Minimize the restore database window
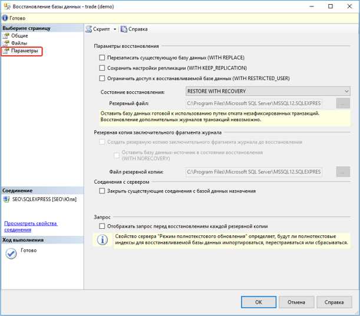360x316 pixels. click(312, 6)
